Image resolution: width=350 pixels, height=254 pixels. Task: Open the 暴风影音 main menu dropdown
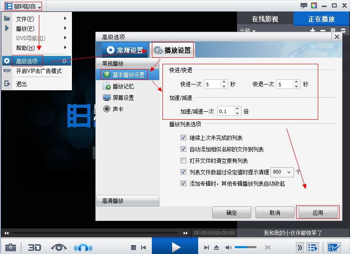[23, 6]
